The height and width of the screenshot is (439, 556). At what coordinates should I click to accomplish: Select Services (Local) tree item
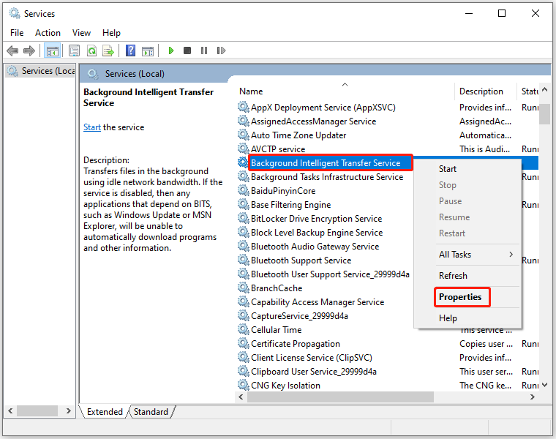[x=42, y=71]
